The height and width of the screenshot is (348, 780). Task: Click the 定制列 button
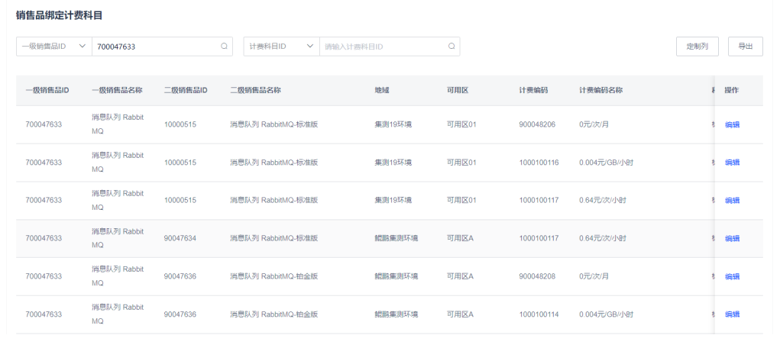(x=697, y=47)
